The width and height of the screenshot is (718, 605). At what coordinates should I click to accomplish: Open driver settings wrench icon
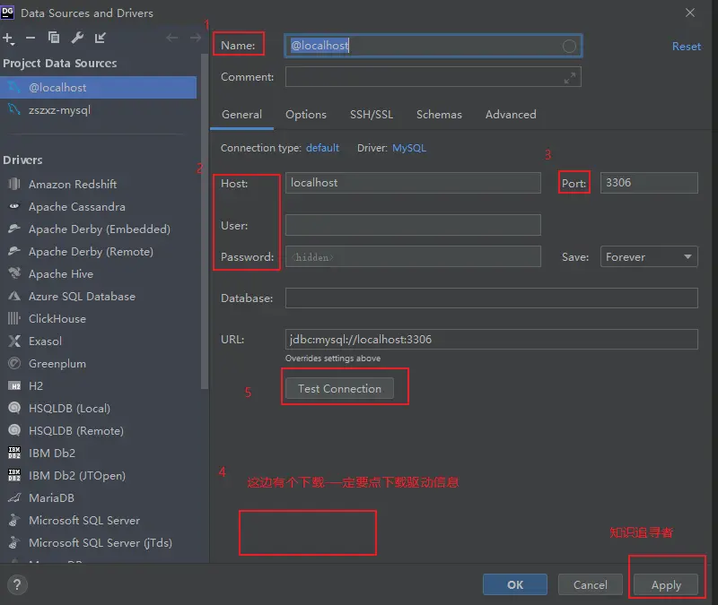(77, 38)
